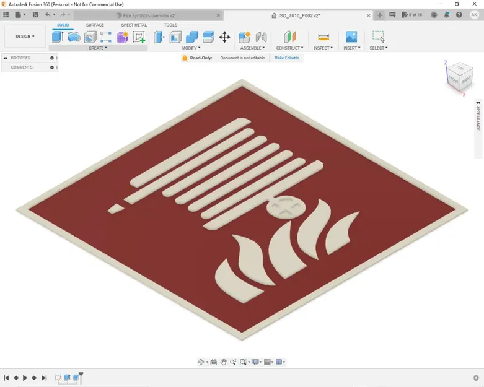The width and height of the screenshot is (484, 387).
Task: Click the Look At tool
Action: click(x=214, y=362)
